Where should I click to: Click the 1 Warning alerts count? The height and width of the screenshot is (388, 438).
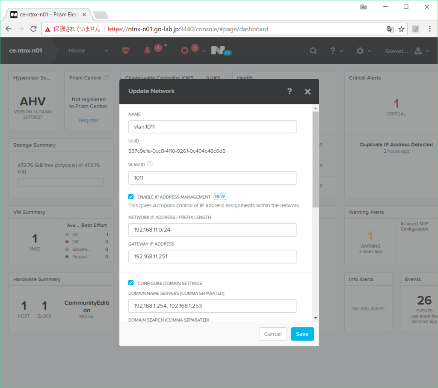click(370, 235)
